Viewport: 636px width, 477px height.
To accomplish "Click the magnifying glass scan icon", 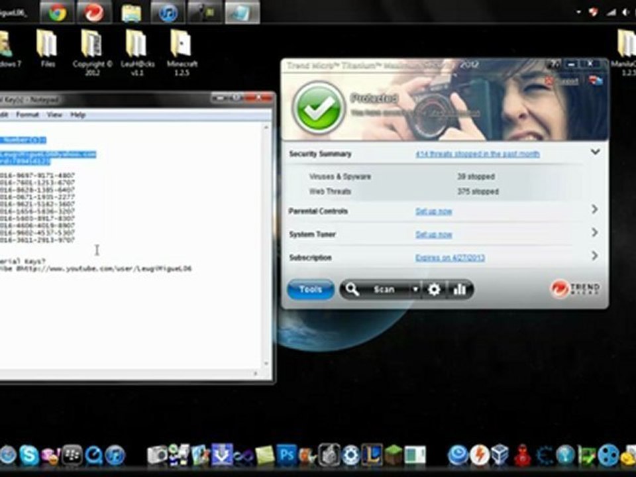I will [352, 290].
